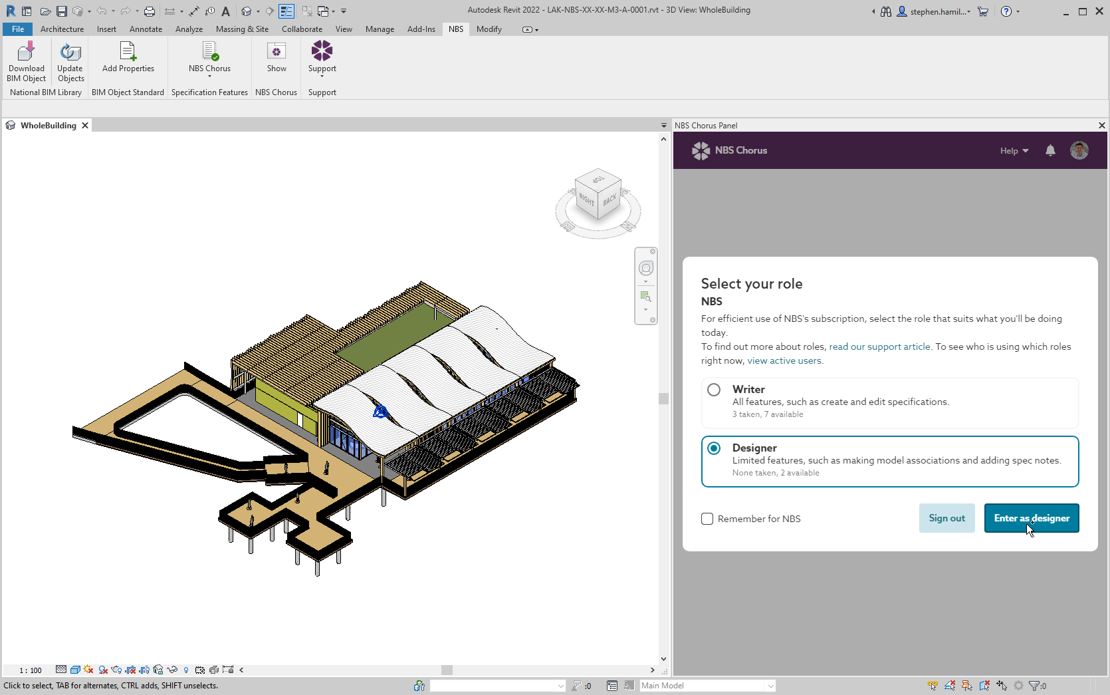Open the Collaborate ribbon tab
The height and width of the screenshot is (695, 1110).
pyautogui.click(x=302, y=29)
